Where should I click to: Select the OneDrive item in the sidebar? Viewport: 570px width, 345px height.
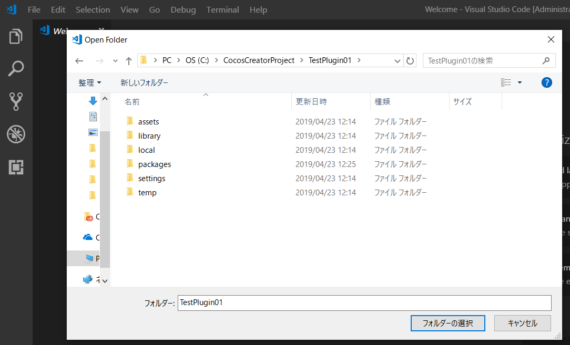(91, 237)
